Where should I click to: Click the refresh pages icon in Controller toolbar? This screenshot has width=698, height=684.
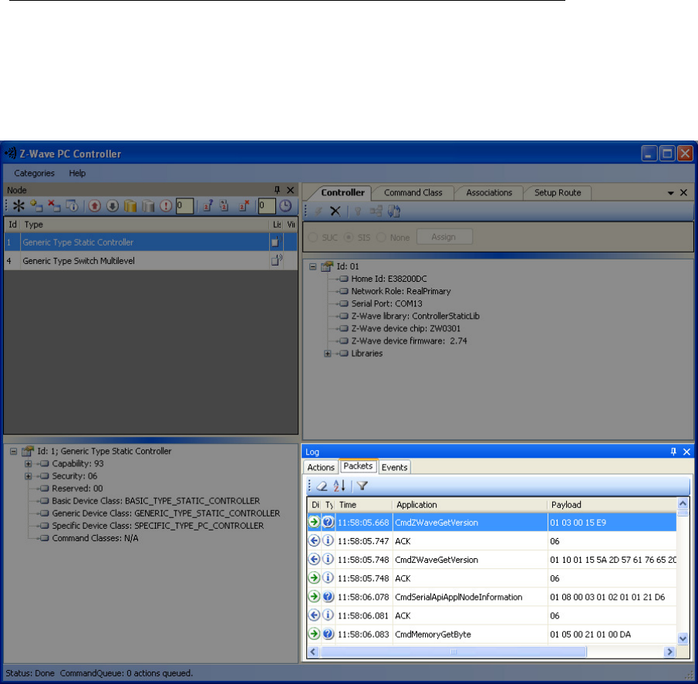click(x=394, y=212)
